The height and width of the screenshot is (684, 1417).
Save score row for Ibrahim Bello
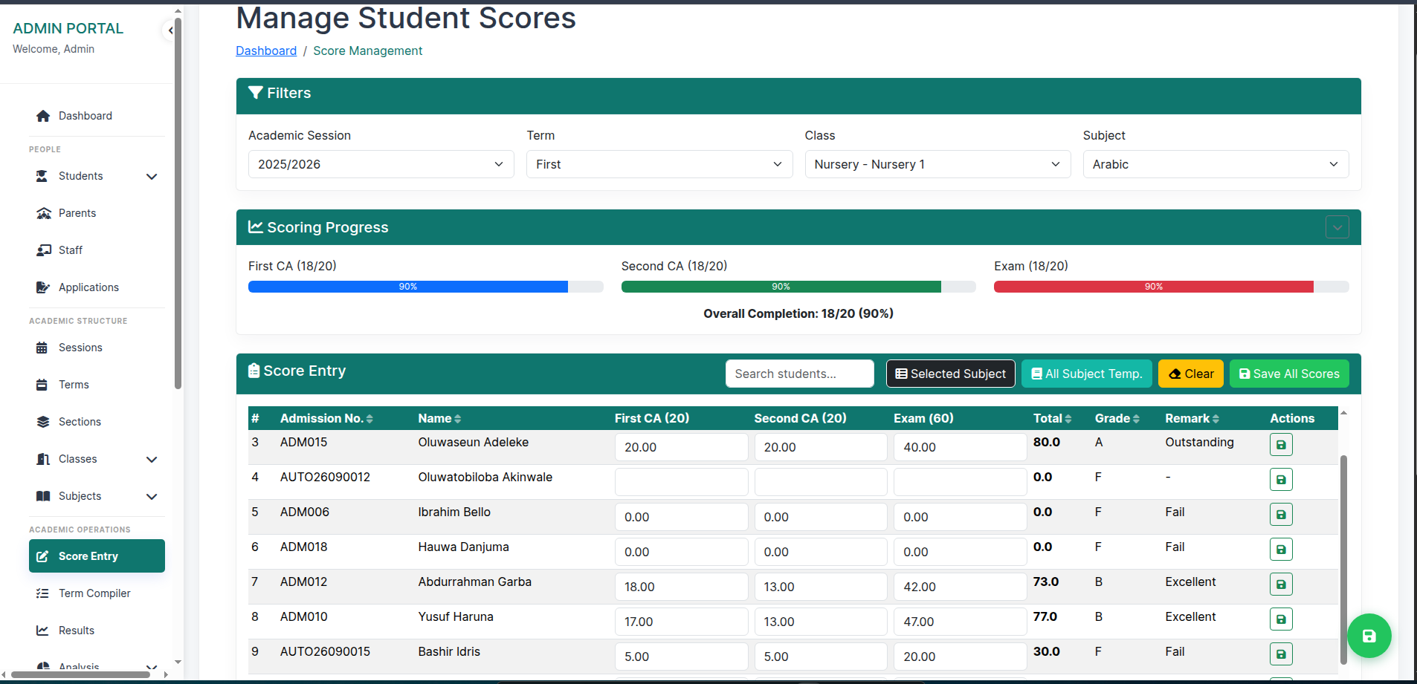1281,515
